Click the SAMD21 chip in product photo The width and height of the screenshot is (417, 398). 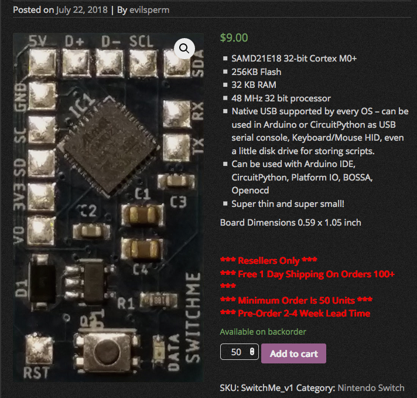pos(108,144)
